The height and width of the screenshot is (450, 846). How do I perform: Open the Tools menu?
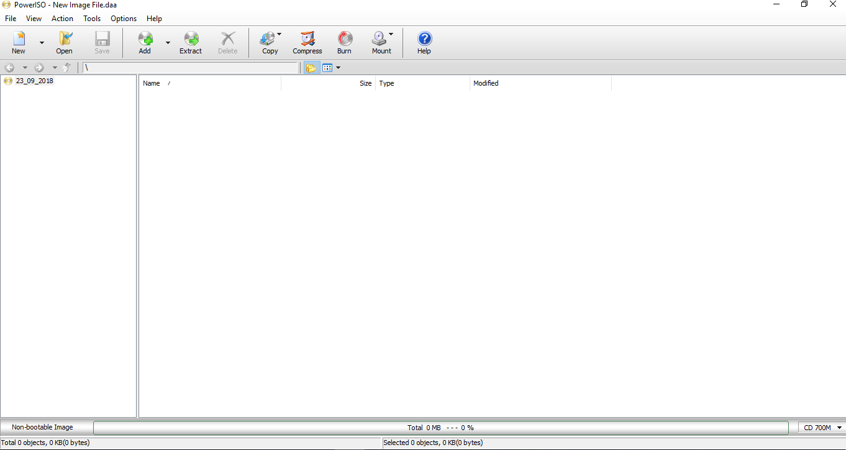point(92,19)
